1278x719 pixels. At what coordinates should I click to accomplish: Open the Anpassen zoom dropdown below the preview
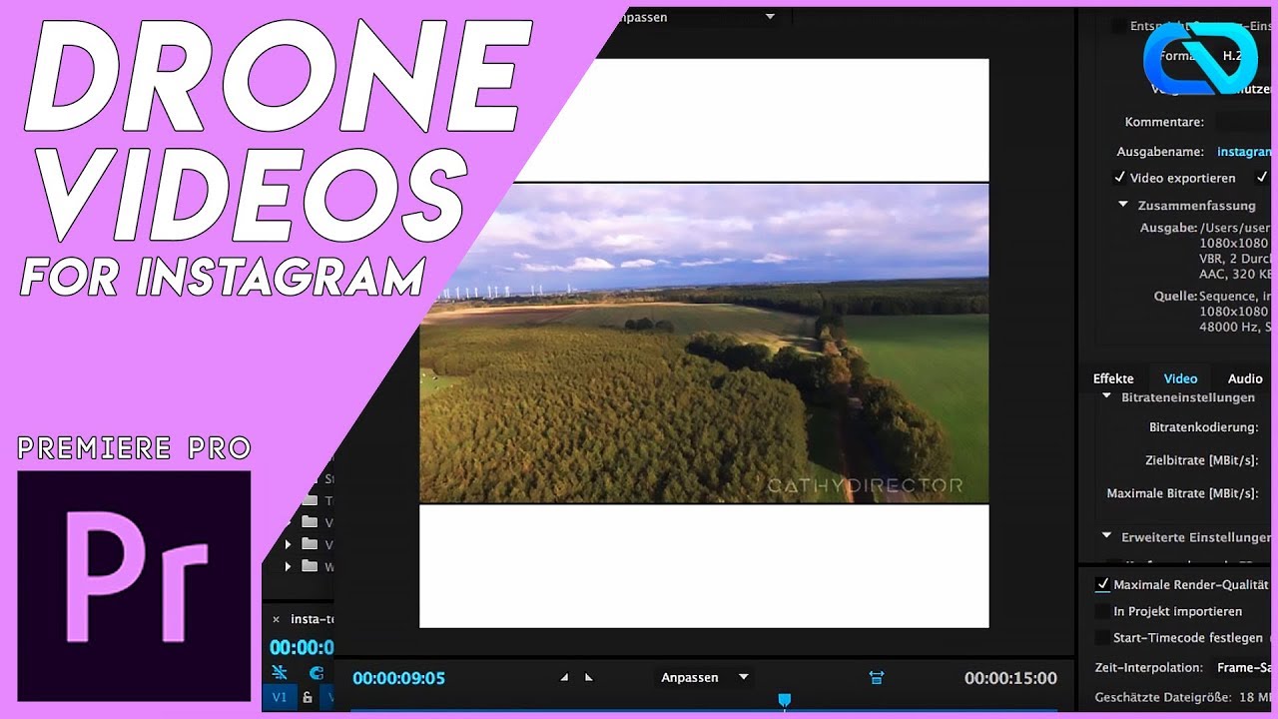(x=705, y=677)
